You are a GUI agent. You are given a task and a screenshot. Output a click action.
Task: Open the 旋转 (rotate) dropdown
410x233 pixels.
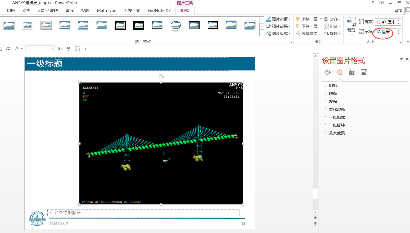pos(332,33)
